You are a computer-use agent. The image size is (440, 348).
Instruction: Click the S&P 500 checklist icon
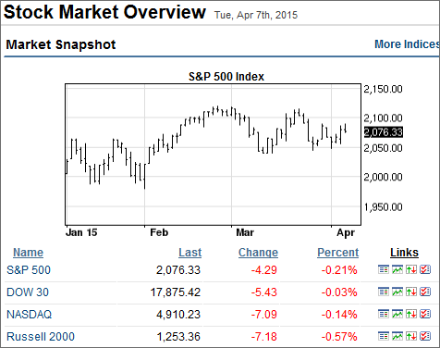(425, 269)
